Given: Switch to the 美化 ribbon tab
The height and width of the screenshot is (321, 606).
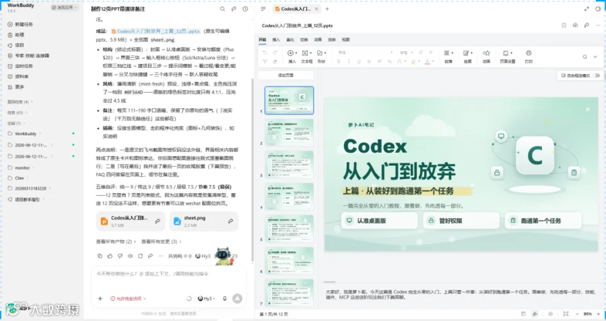Looking at the screenshot, I should coord(290,40).
